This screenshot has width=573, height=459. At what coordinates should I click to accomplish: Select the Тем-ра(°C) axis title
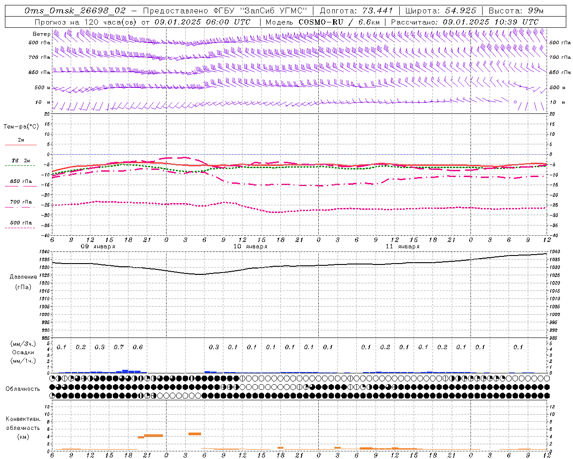tap(21, 127)
